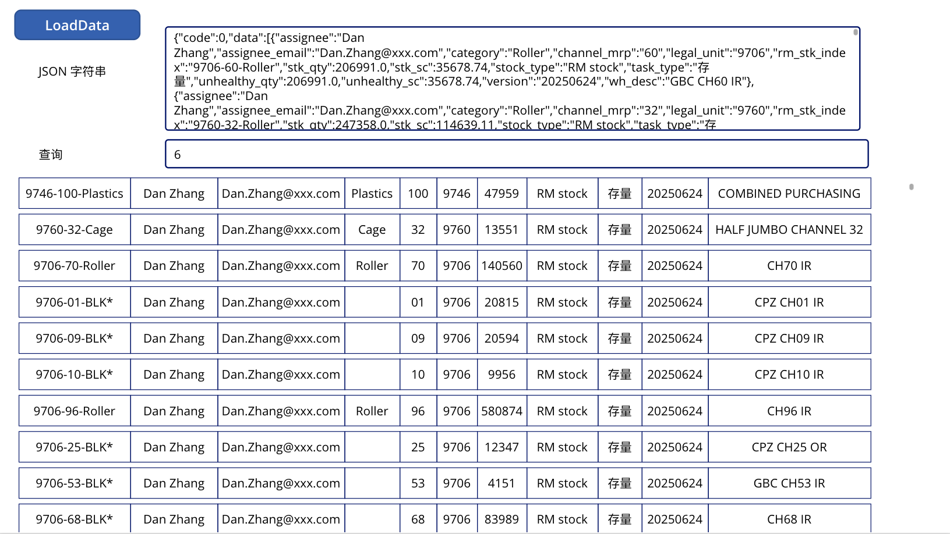Click the quantity value 12347

[x=502, y=447]
